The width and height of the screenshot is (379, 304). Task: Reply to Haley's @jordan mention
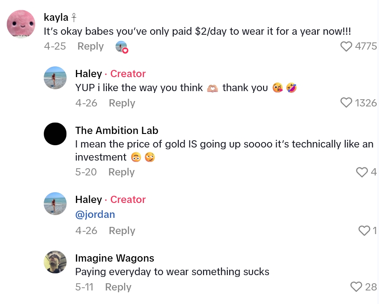pyautogui.click(x=122, y=230)
